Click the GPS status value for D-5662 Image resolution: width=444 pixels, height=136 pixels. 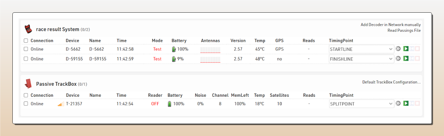[x=279, y=49]
